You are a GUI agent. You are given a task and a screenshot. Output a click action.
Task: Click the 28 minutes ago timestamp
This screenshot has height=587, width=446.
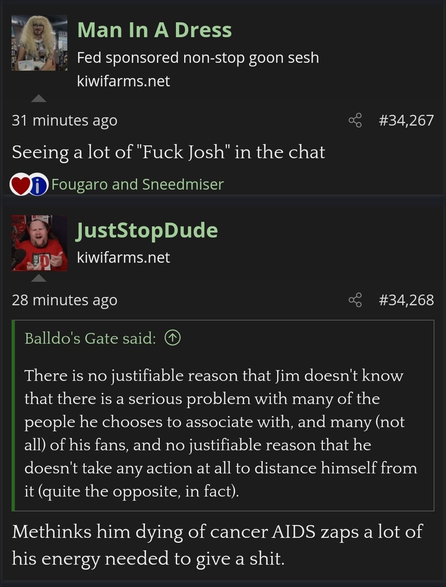[64, 300]
